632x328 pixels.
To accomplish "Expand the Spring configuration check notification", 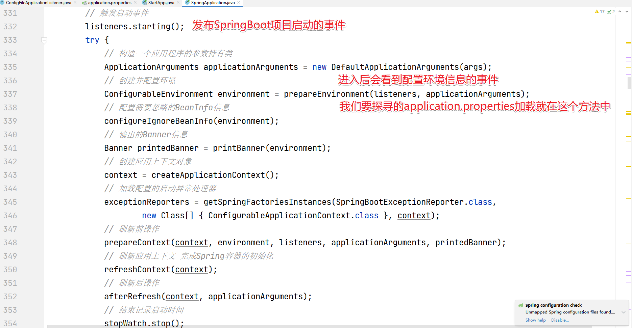I will click(624, 312).
